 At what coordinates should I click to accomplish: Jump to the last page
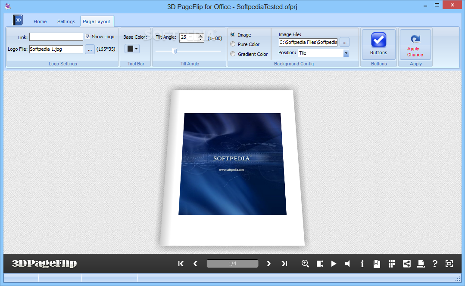[x=284, y=264]
